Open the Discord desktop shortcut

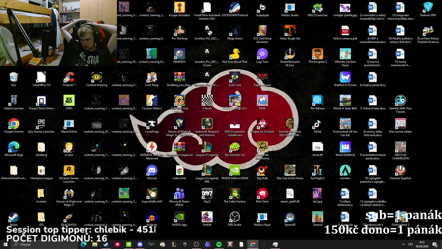coord(152,170)
